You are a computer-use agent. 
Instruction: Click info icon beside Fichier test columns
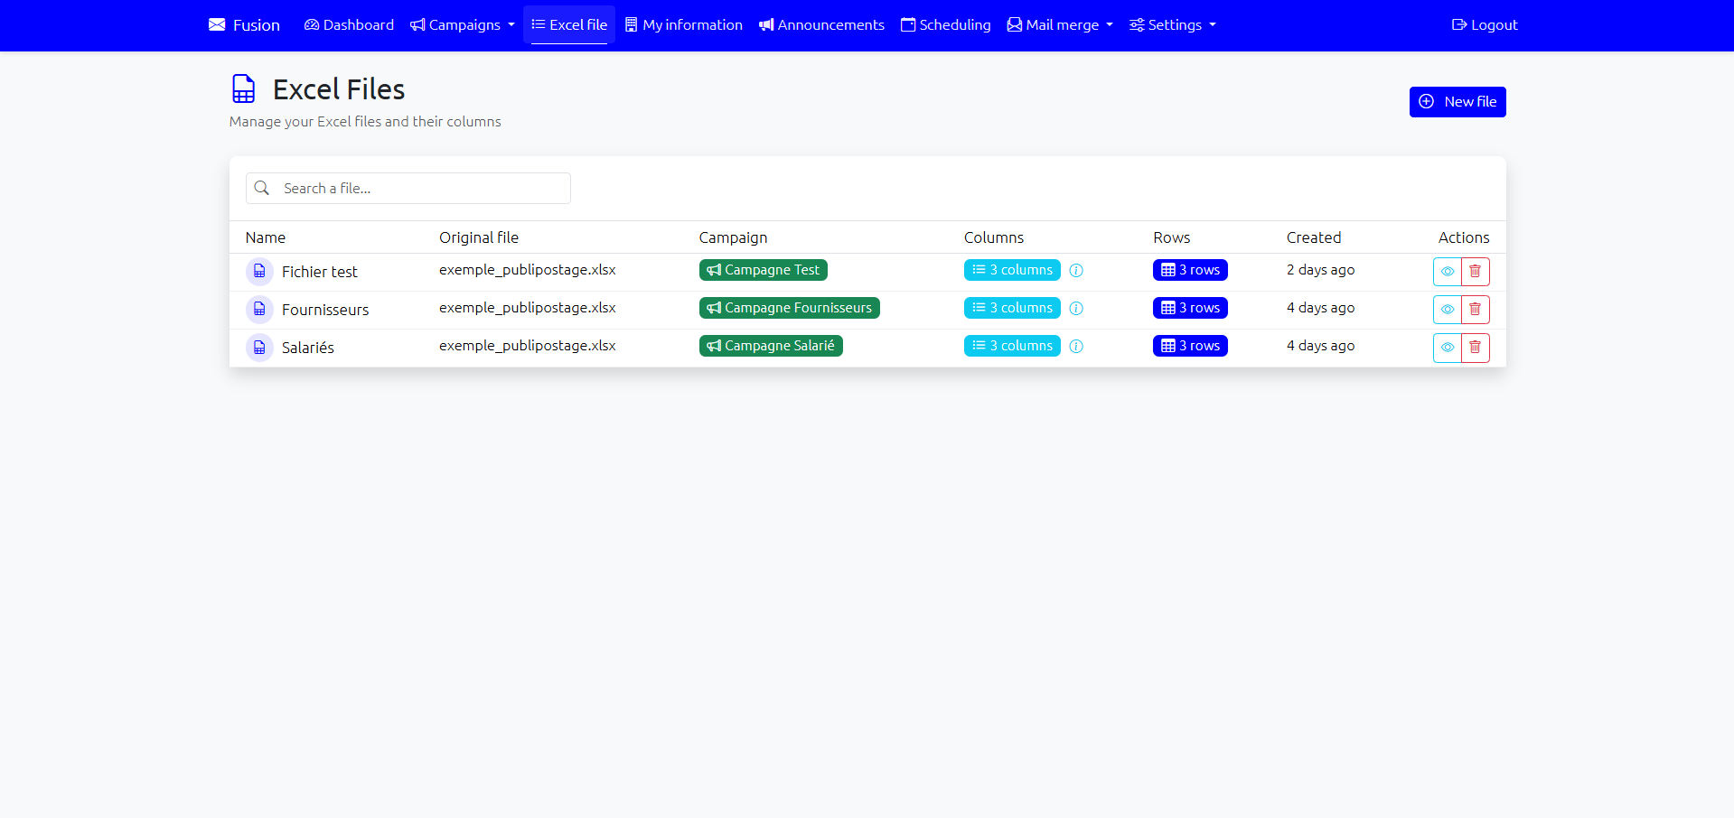click(1076, 271)
